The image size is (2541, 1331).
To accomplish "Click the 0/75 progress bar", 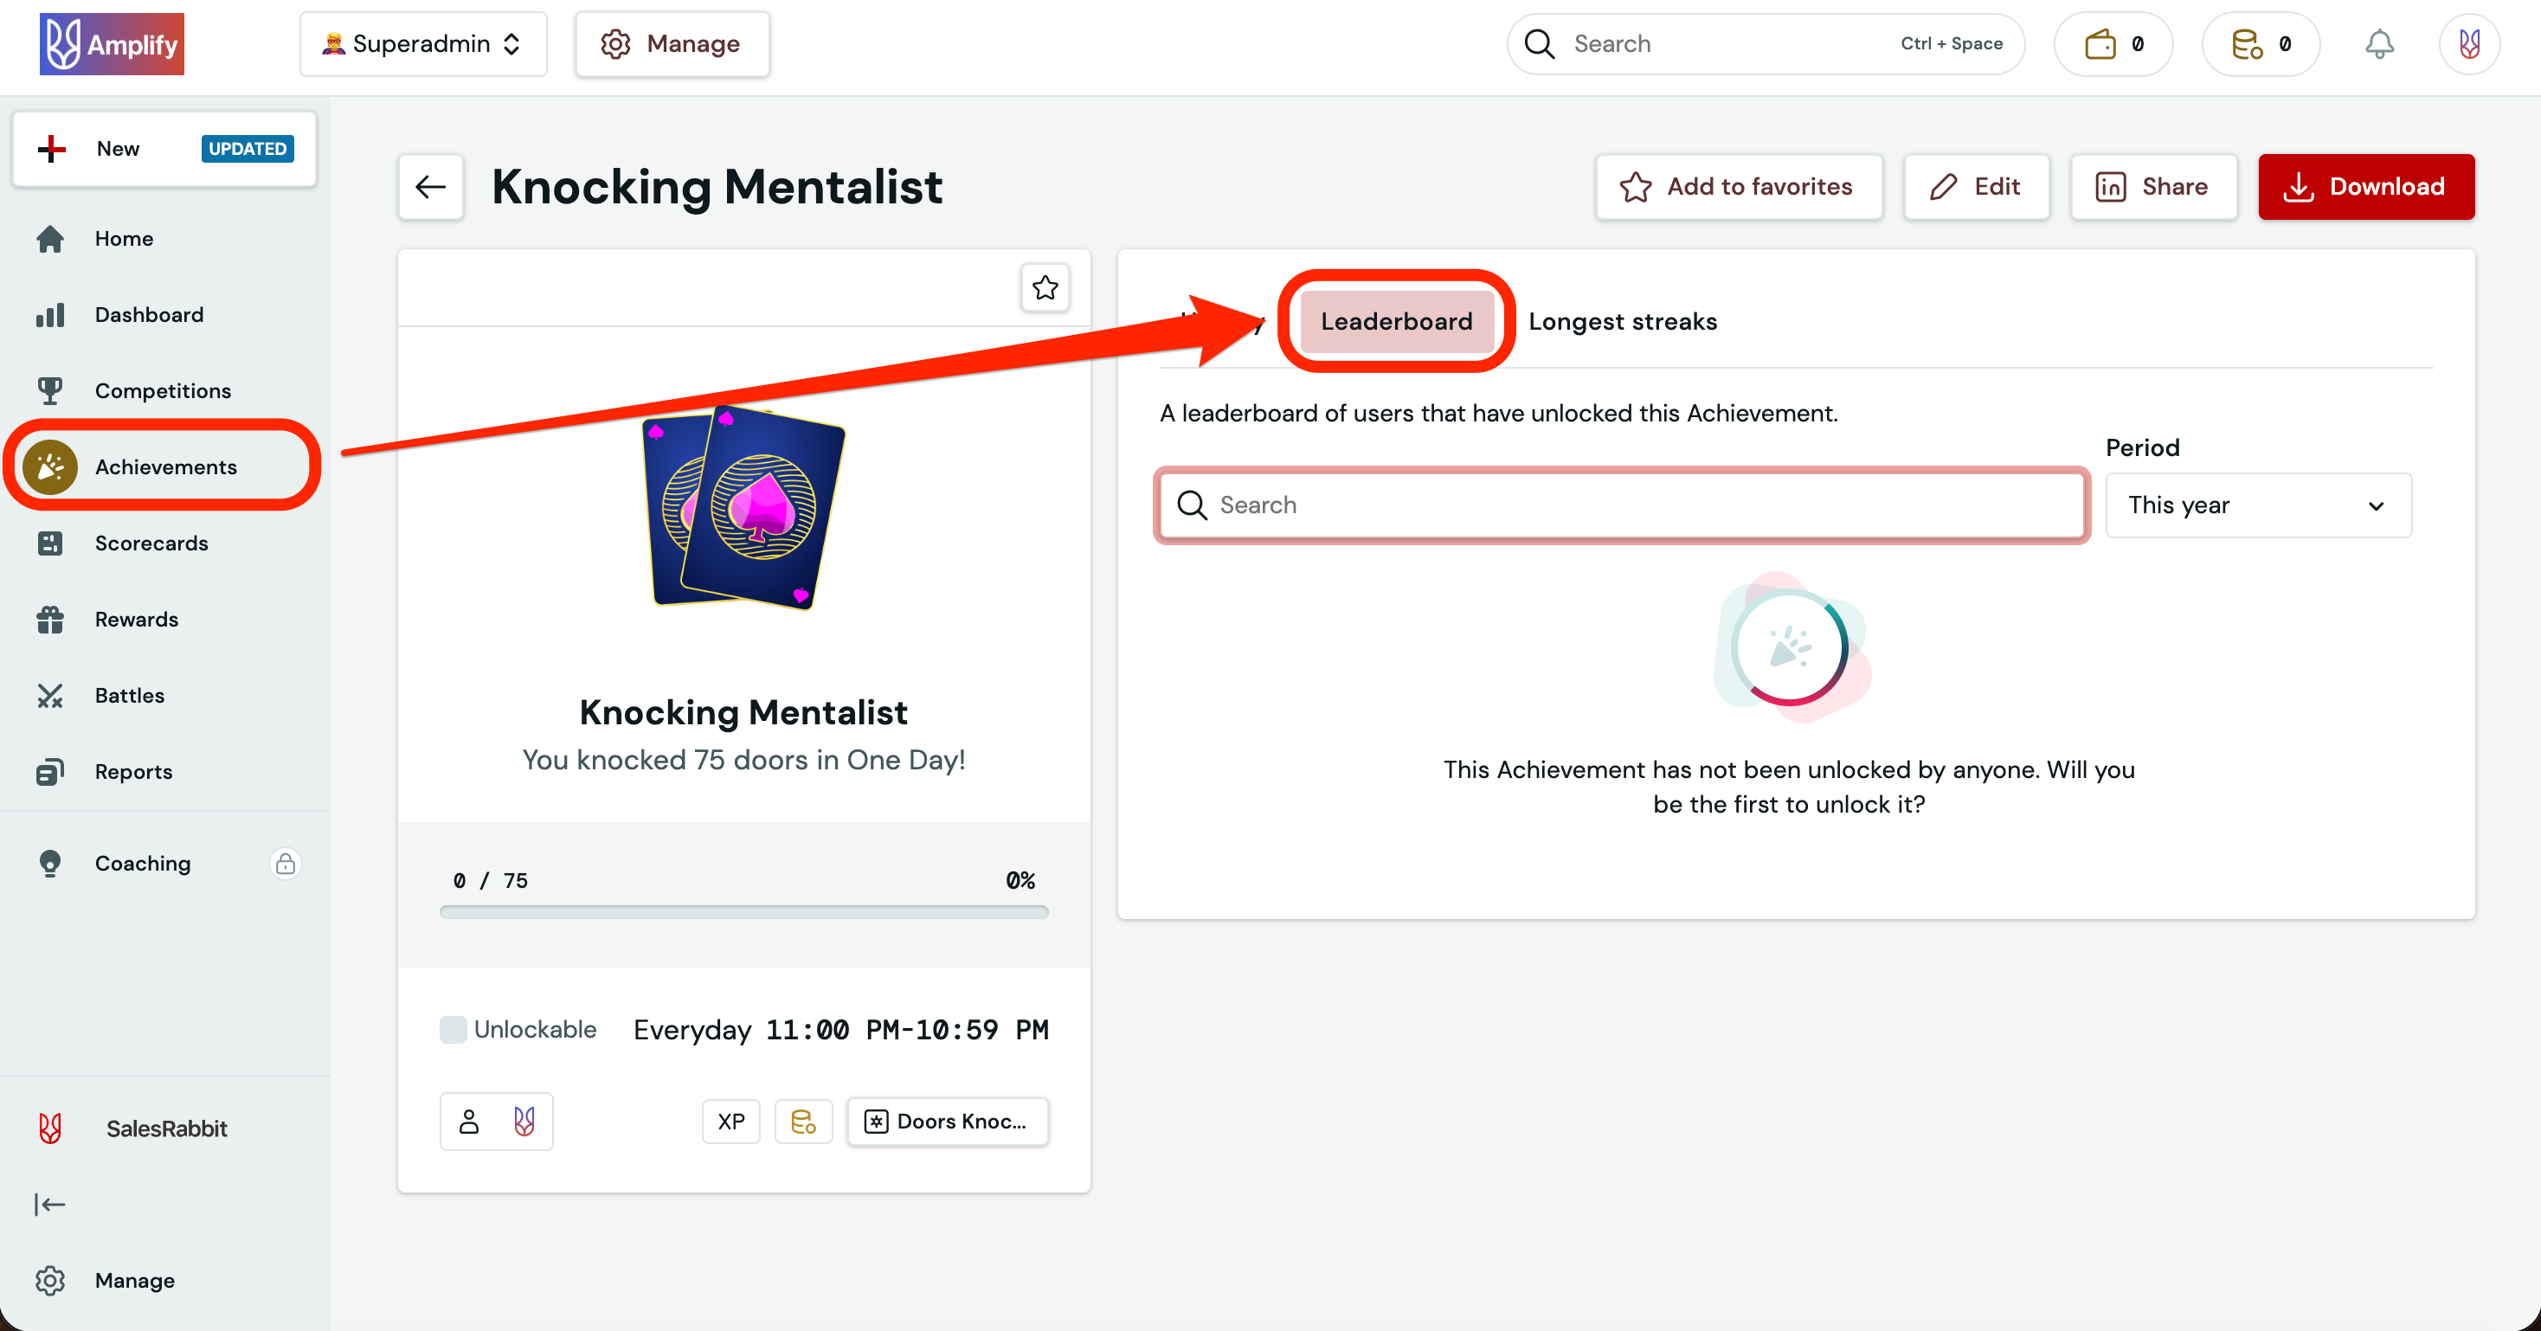I will point(743,913).
